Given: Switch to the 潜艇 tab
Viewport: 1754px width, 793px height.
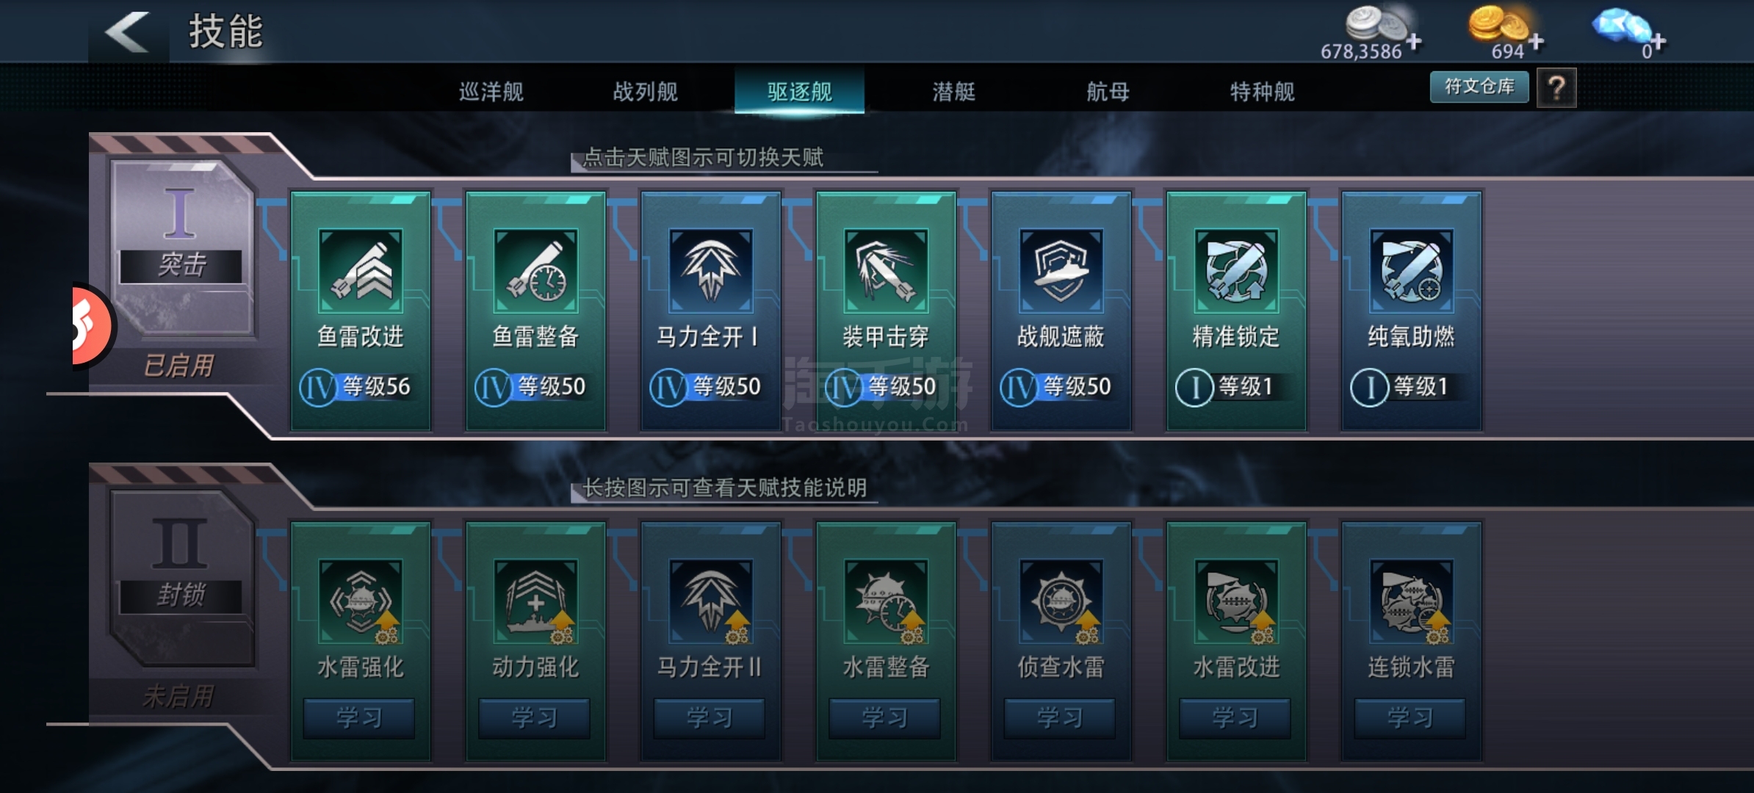Looking at the screenshot, I should click(953, 92).
